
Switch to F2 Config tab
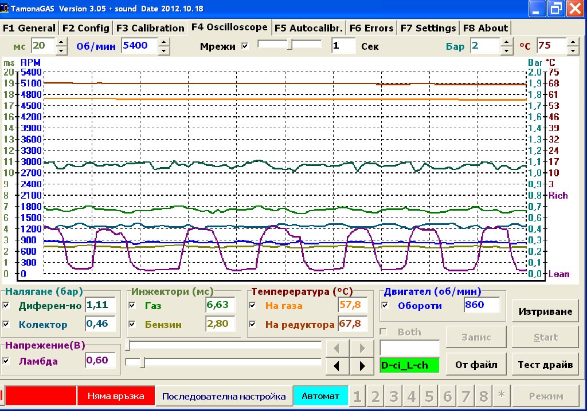pyautogui.click(x=85, y=28)
